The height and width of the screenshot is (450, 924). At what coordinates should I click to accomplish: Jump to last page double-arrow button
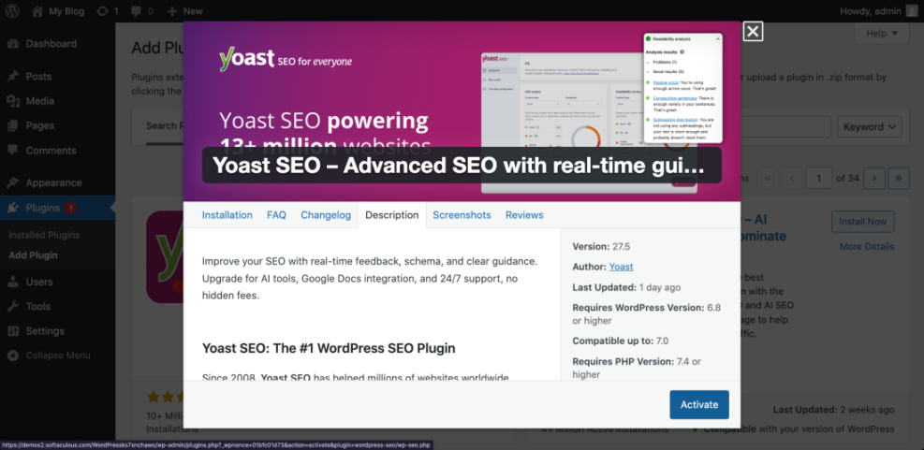[899, 178]
